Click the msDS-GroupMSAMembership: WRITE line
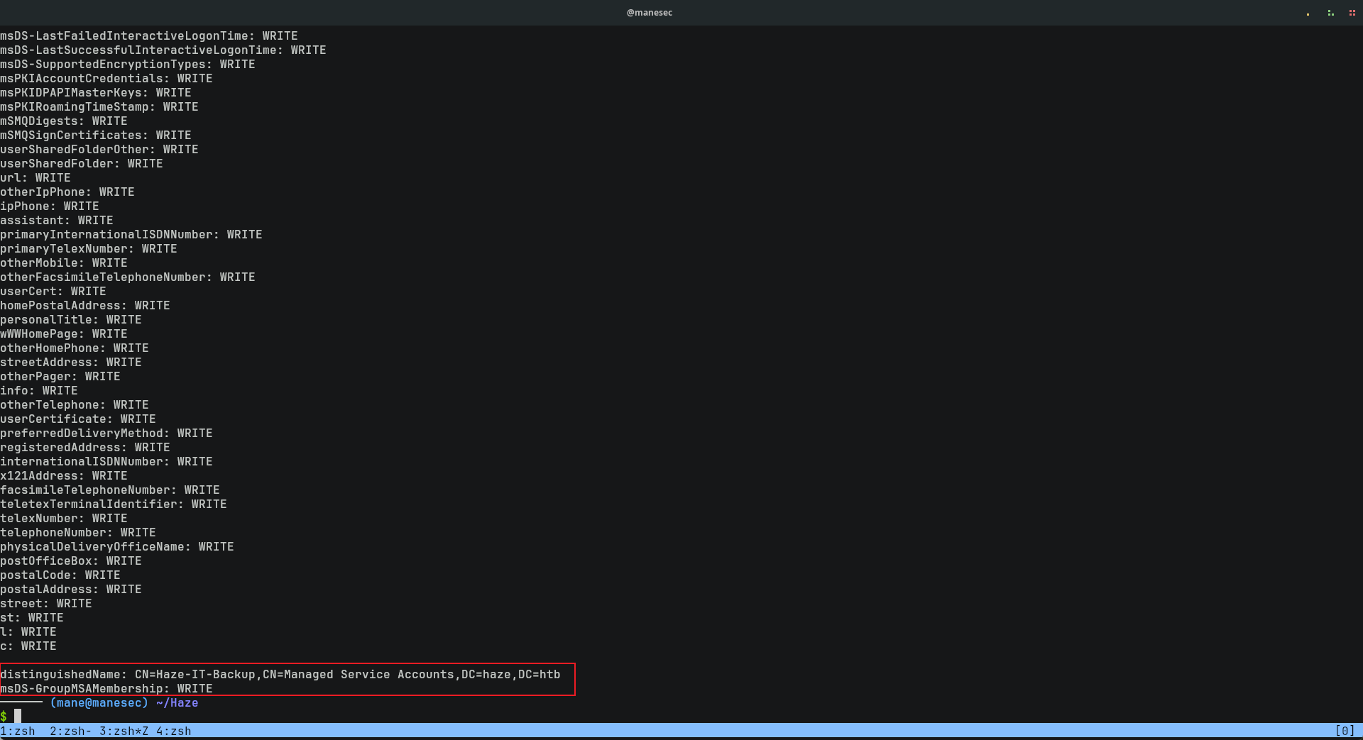This screenshot has width=1363, height=740. (106, 688)
